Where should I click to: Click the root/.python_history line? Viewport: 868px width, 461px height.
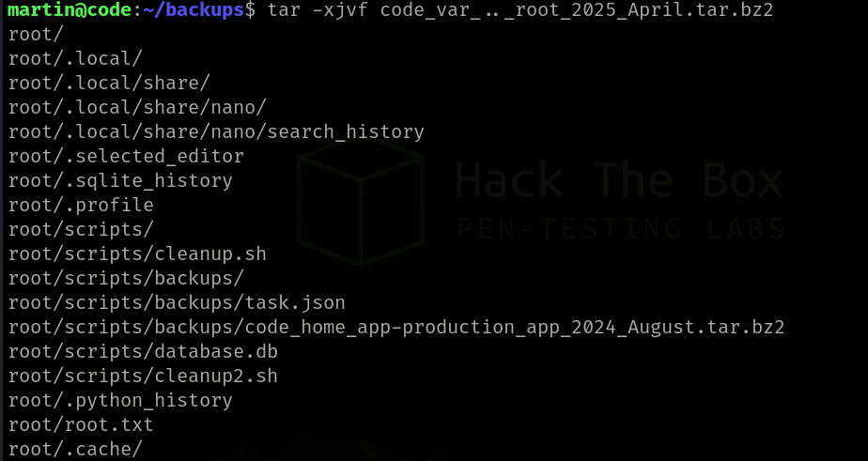point(120,400)
